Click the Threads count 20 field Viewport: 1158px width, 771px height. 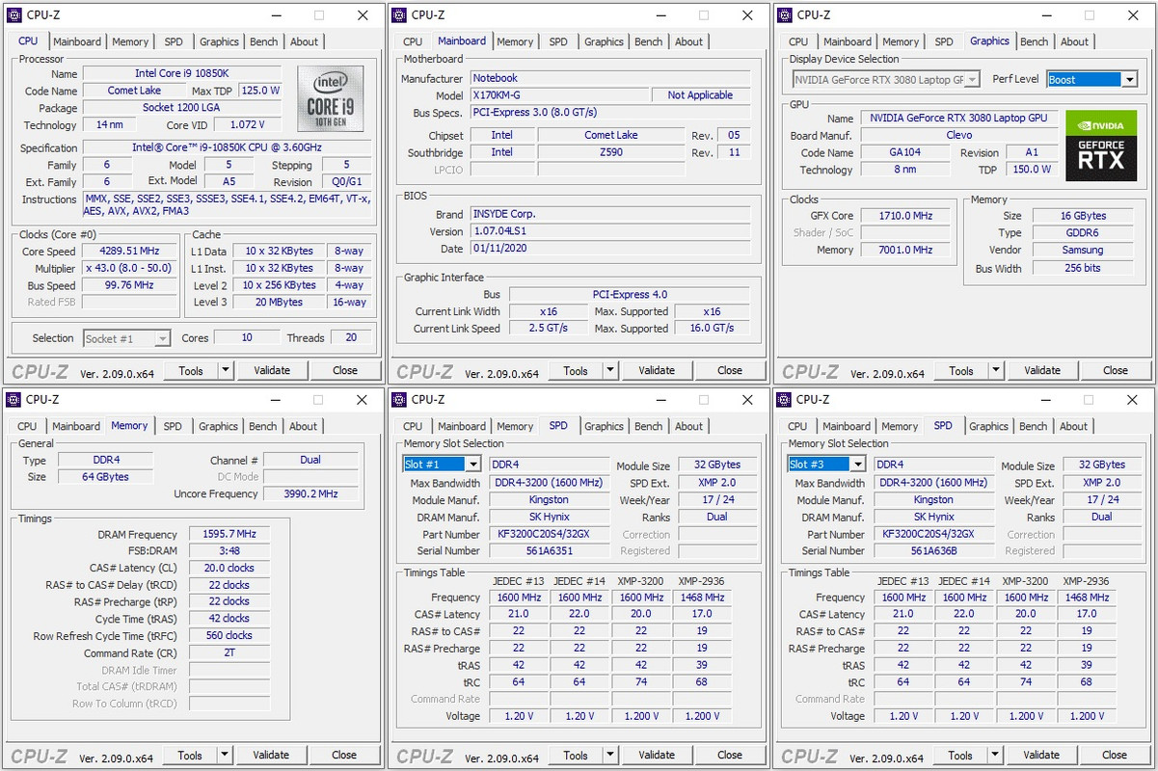click(x=351, y=337)
